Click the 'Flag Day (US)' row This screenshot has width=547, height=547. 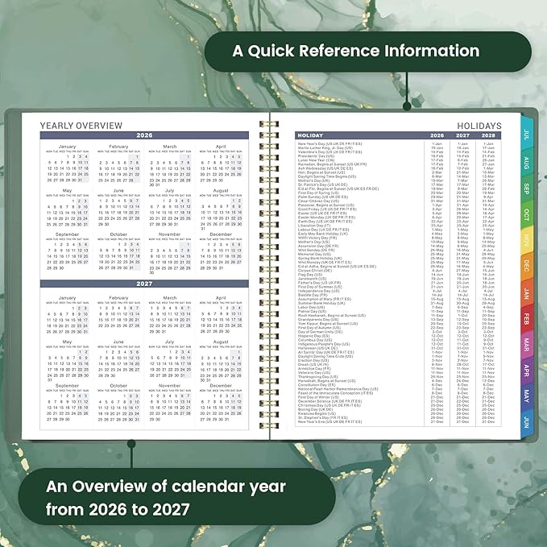tap(398, 275)
